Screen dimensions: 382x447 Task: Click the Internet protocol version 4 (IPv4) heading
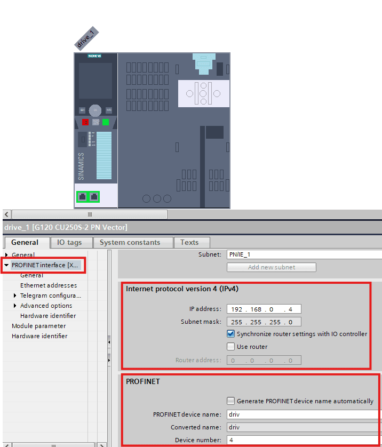182,289
